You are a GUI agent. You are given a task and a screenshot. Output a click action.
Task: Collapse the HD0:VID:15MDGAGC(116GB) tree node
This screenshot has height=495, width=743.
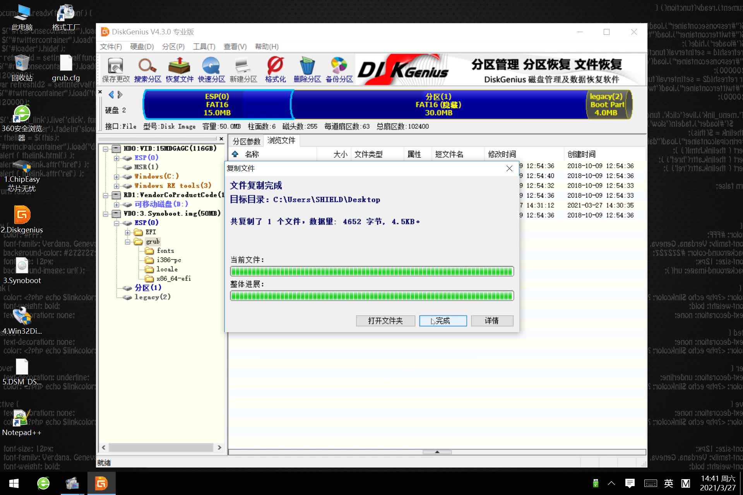[x=106, y=148]
